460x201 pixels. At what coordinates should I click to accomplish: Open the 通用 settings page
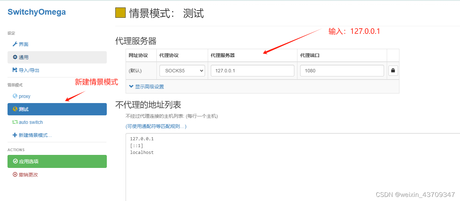(x=57, y=57)
